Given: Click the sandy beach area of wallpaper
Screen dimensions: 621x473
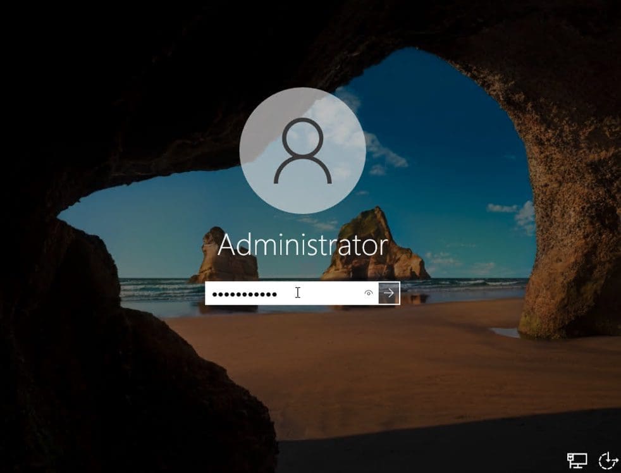Looking at the screenshot, I should (x=379, y=367).
